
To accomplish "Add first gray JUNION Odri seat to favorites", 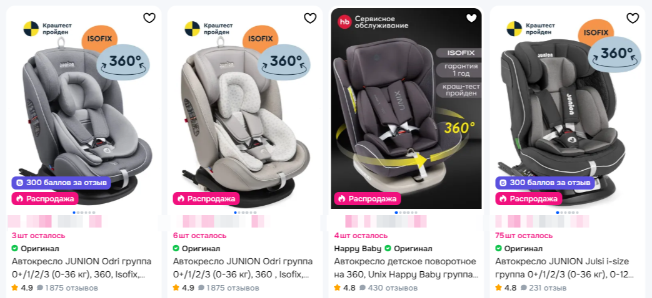I will pos(149,18).
